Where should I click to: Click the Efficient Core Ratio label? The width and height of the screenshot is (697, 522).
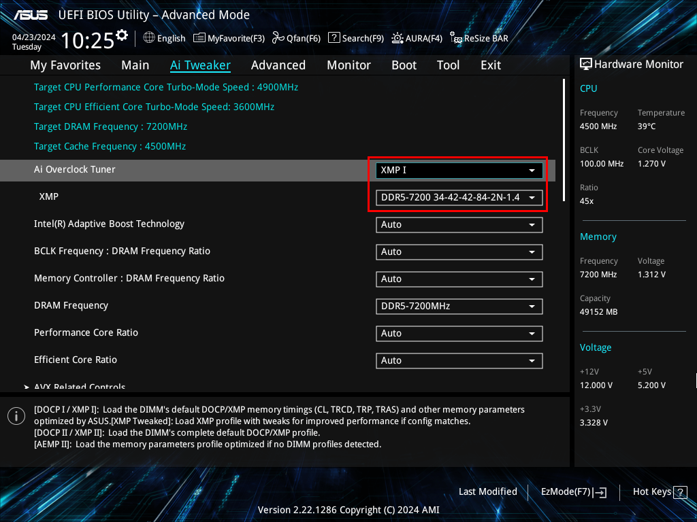click(76, 360)
